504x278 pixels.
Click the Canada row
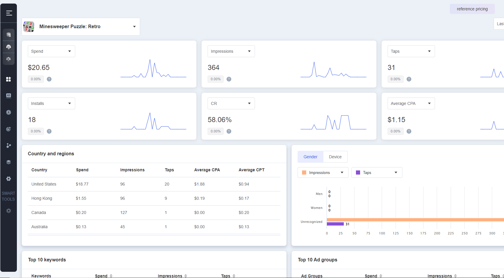[x=154, y=213]
